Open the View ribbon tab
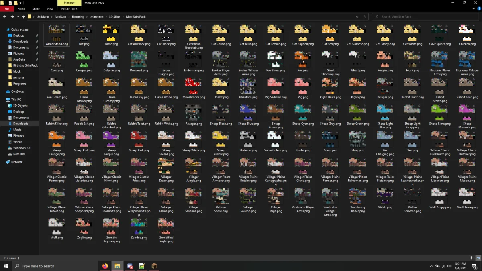The height and width of the screenshot is (271, 482). 50,8
